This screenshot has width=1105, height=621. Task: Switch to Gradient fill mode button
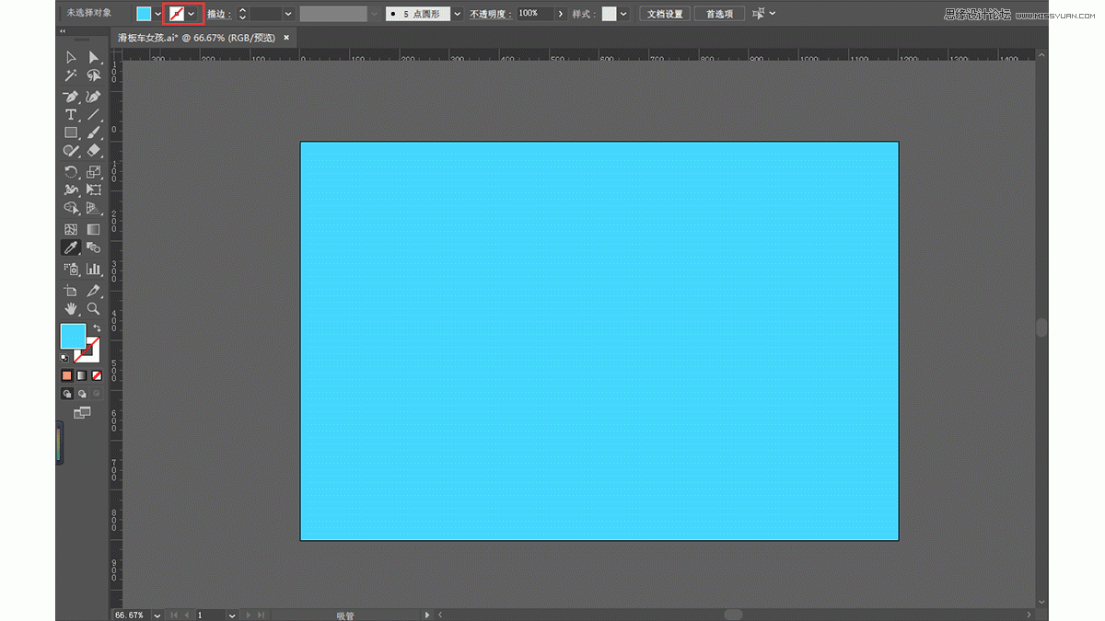tap(81, 375)
